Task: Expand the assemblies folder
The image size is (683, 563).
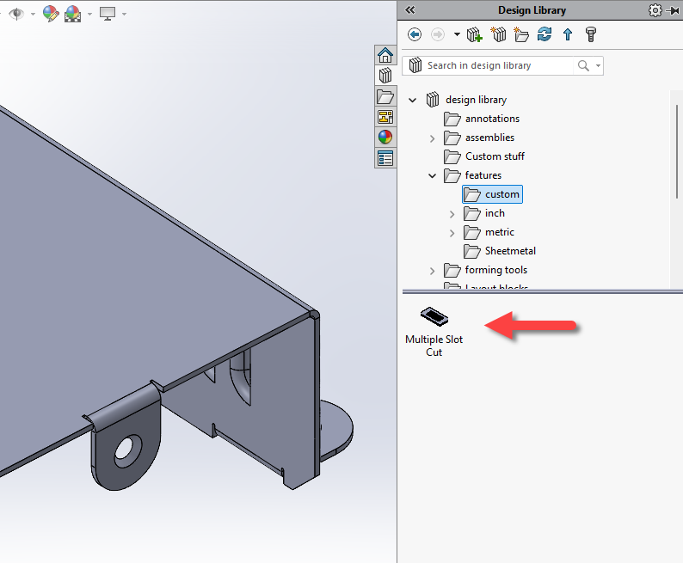Action: point(432,138)
